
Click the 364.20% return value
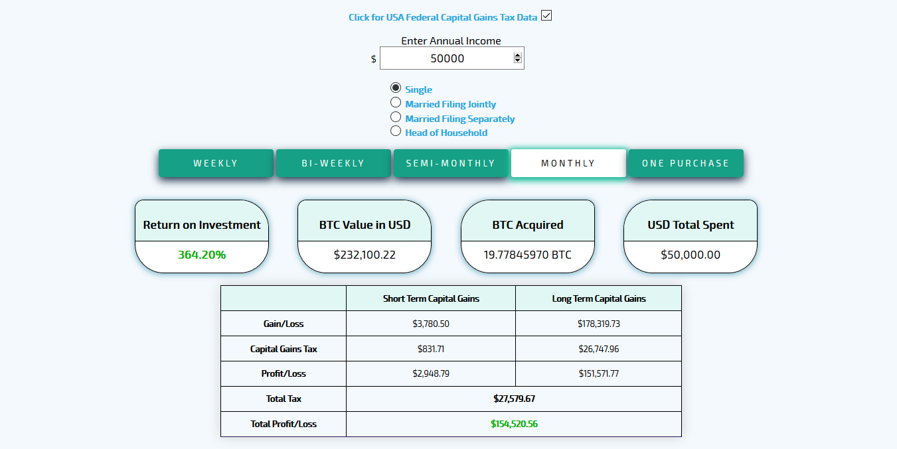click(x=202, y=255)
